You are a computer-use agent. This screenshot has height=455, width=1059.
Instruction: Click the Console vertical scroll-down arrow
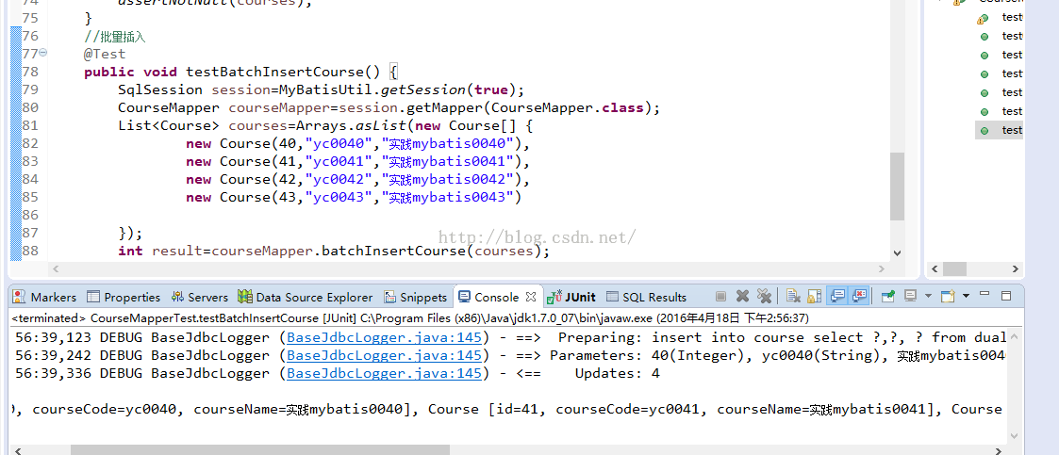click(x=1013, y=435)
